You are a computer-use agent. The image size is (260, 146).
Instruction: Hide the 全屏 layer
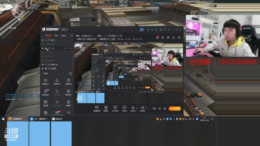[x=43, y=48]
